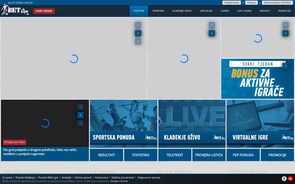Open the Odgovorno igranje footer link
The height and width of the screenshot is (184, 295).
tap(149, 177)
